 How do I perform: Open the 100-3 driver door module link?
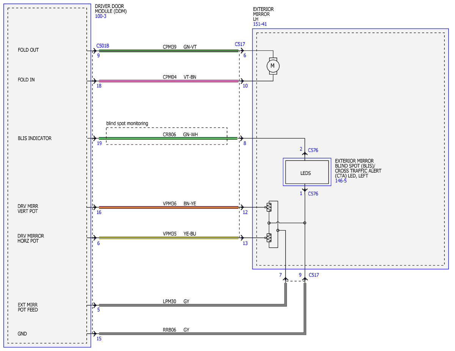[100, 16]
